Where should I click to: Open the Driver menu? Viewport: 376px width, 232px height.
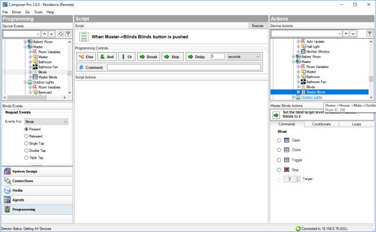17,12
